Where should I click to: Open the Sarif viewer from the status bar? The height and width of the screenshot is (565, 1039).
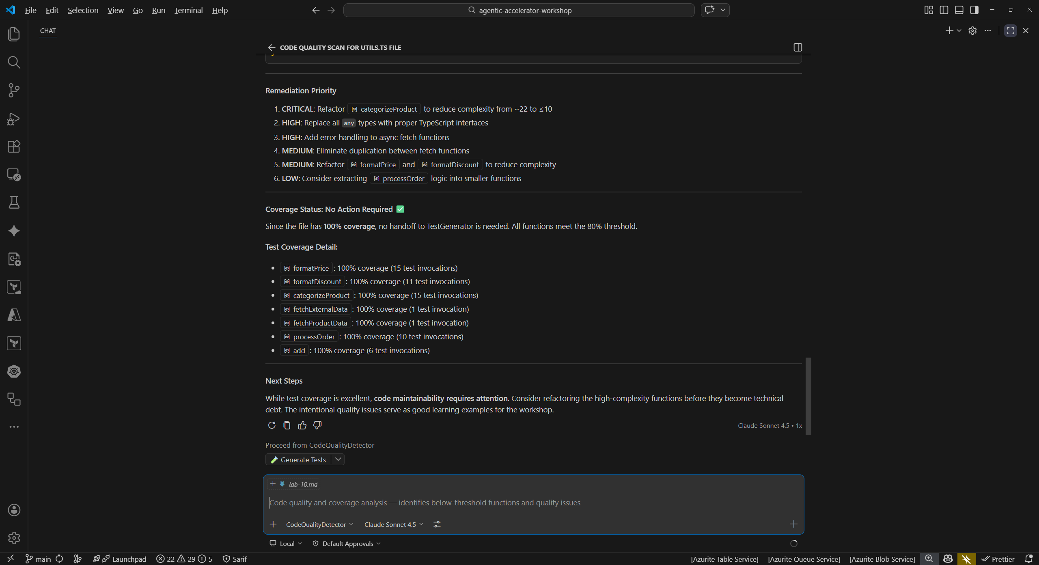[235, 559]
